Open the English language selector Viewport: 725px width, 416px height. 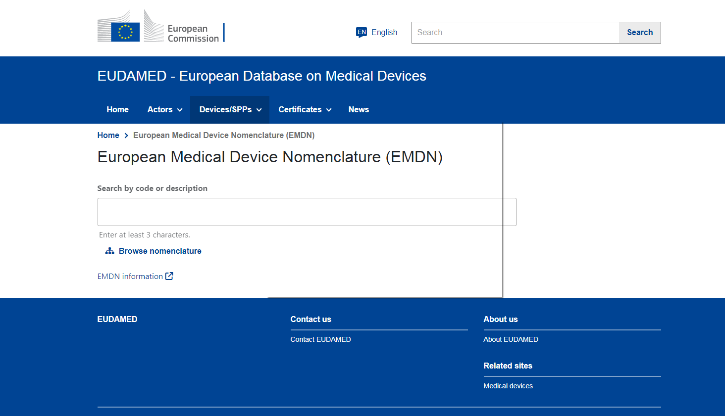[x=384, y=32]
